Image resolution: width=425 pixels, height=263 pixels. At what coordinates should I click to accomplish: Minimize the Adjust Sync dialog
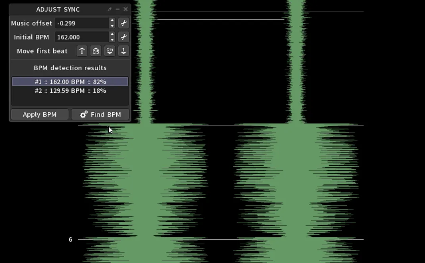(x=118, y=9)
